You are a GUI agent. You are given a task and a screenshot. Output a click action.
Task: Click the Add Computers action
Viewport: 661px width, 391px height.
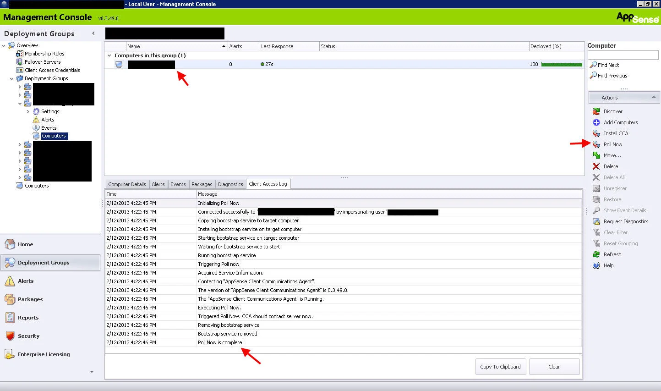pyautogui.click(x=620, y=122)
